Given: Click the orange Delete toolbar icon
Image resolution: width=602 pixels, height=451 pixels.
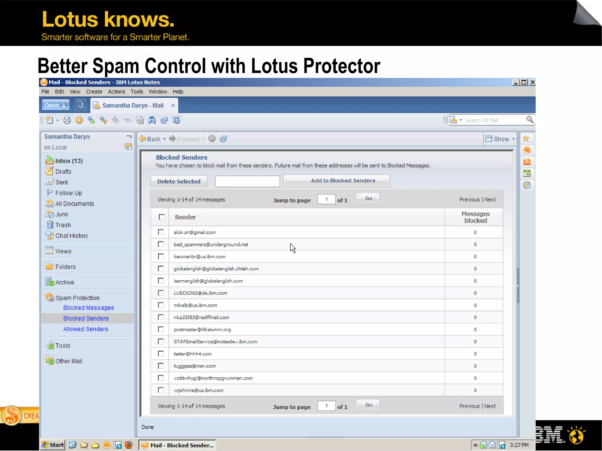Looking at the screenshot, I should click(x=79, y=120).
